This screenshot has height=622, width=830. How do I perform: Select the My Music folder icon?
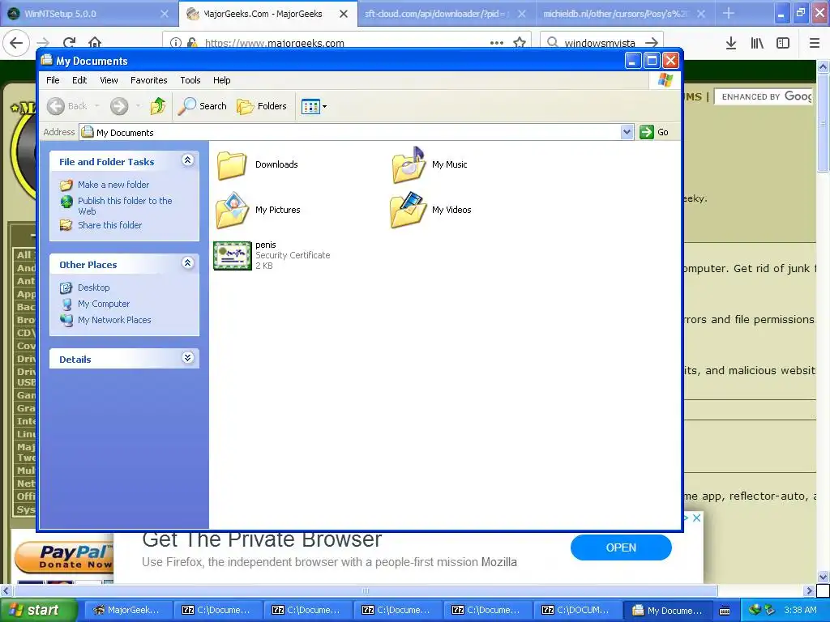click(x=409, y=165)
